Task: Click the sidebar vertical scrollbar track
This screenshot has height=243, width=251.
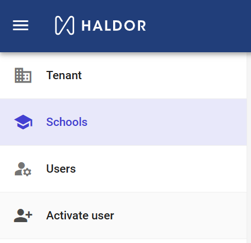Action: pyautogui.click(x=249, y=147)
